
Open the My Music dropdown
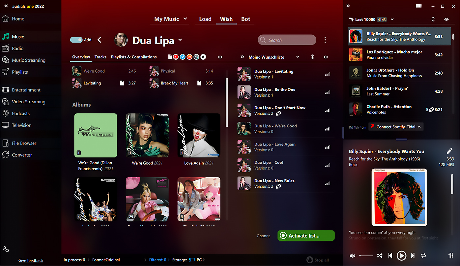[185, 19]
